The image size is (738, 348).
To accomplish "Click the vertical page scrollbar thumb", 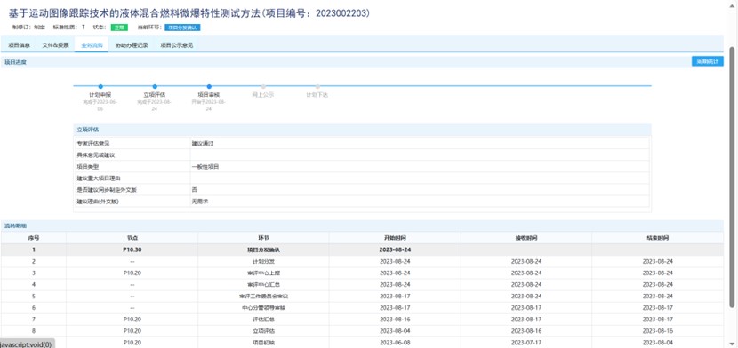I will tap(732, 178).
